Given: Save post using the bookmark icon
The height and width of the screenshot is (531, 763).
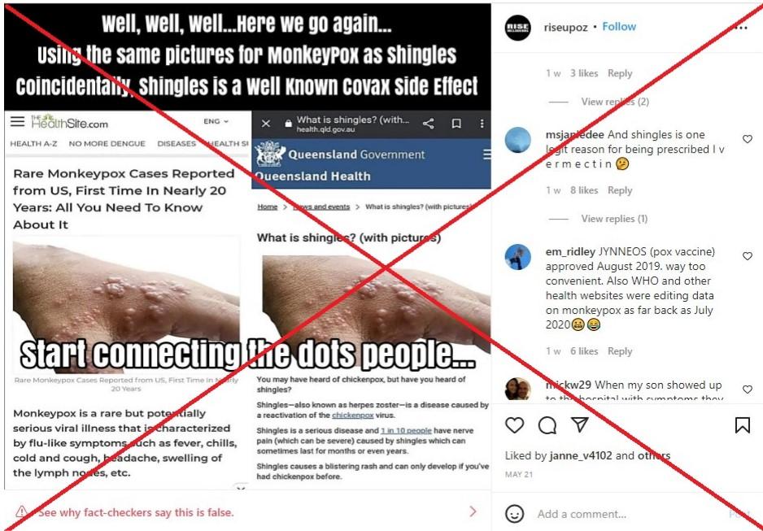Looking at the screenshot, I should tap(742, 425).
